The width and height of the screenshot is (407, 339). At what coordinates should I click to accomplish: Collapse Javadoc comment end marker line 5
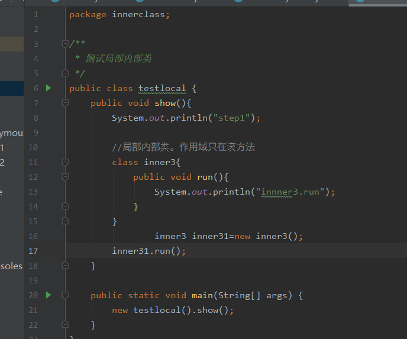[x=65, y=73]
